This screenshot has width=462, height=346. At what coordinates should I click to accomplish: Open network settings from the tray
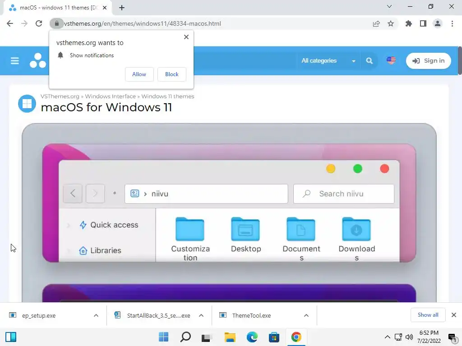[x=398, y=337]
